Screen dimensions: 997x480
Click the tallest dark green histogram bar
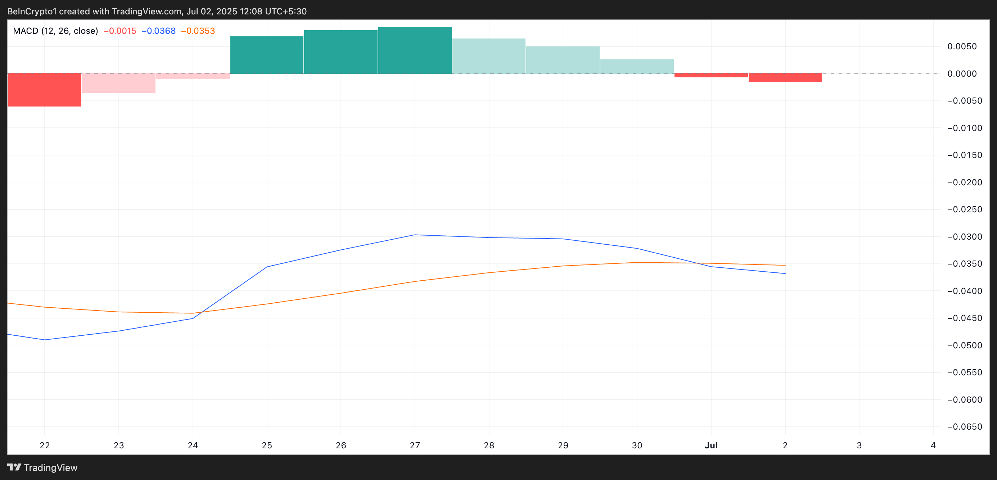coord(415,50)
